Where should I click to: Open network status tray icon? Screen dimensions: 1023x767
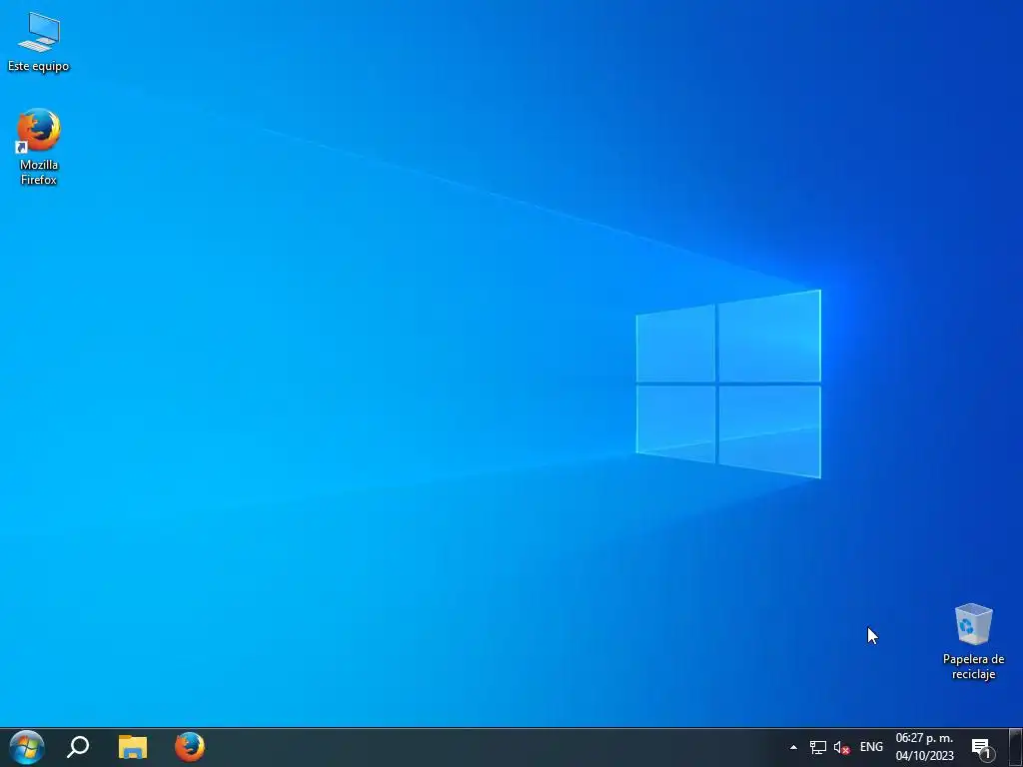tap(817, 747)
